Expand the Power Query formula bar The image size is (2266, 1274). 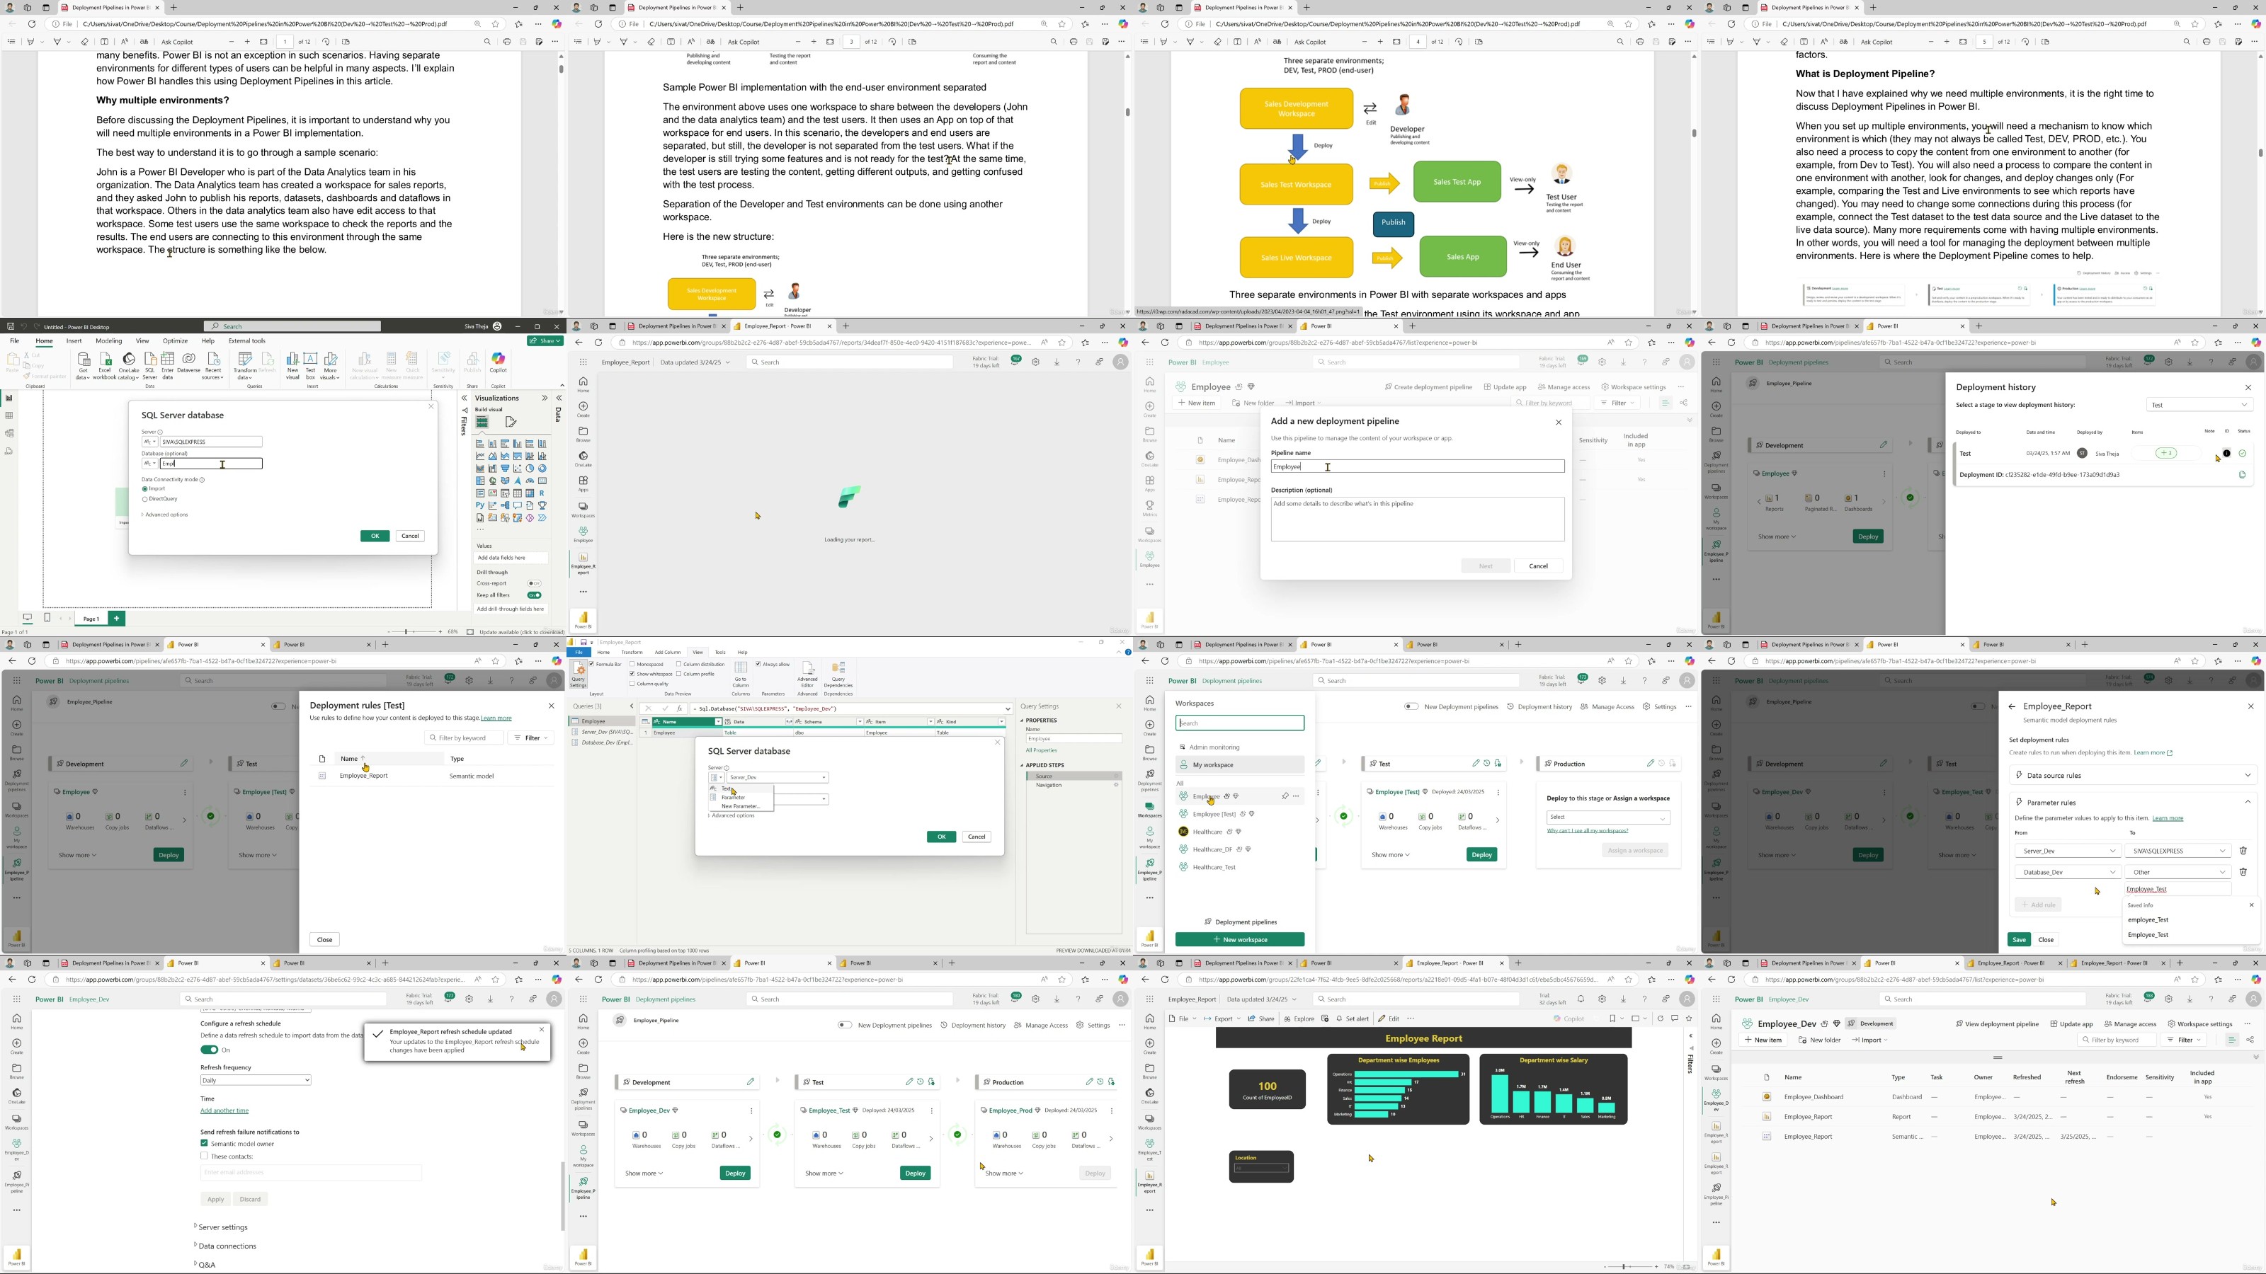1008,708
